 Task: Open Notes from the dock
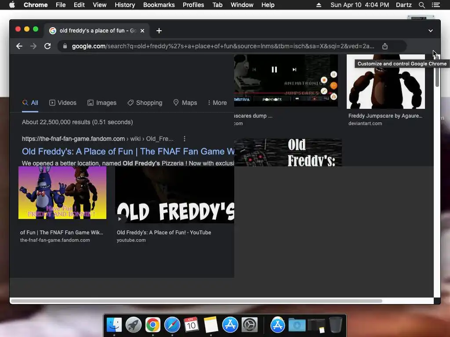(x=211, y=325)
